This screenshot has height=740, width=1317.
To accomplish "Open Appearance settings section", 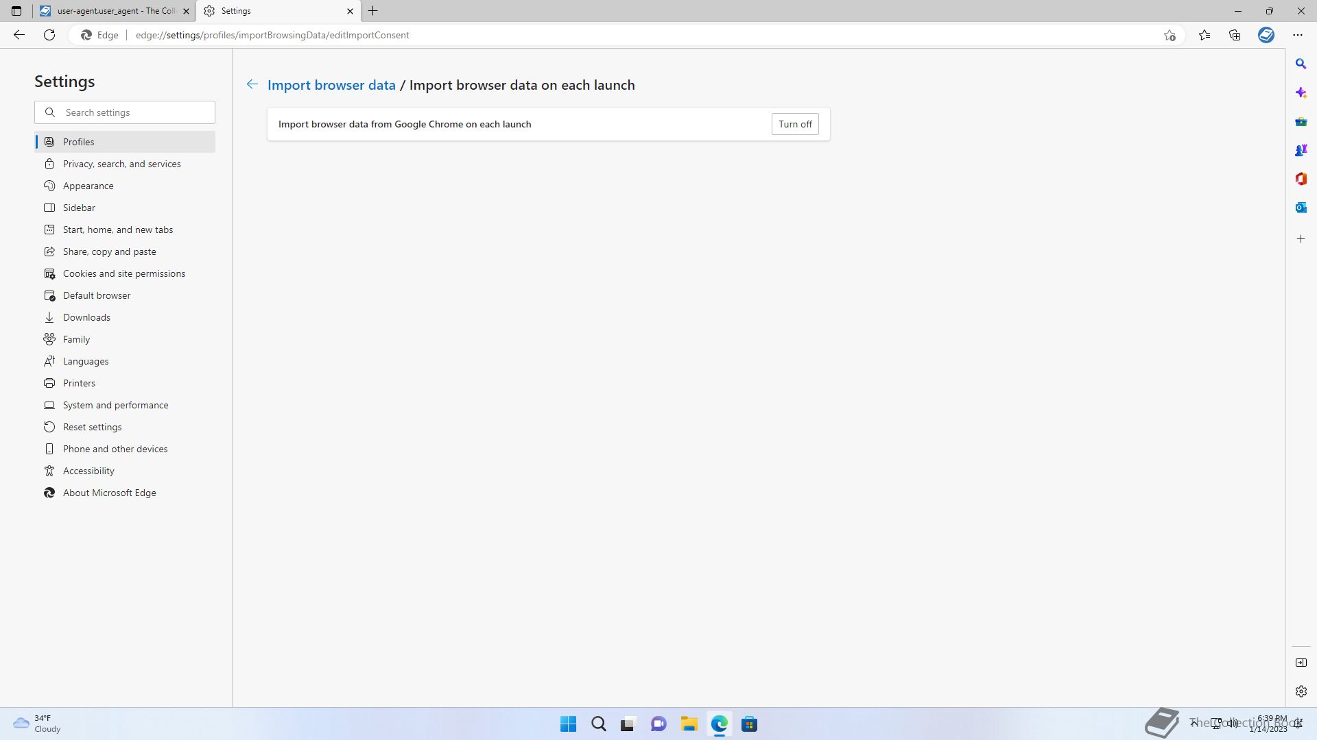I will 125,186.
